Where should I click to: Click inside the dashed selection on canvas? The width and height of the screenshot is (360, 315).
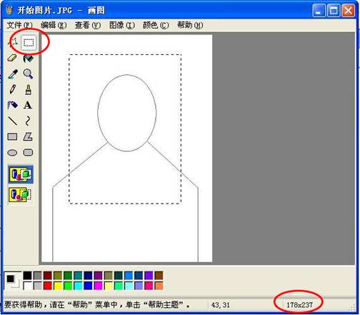(125, 129)
